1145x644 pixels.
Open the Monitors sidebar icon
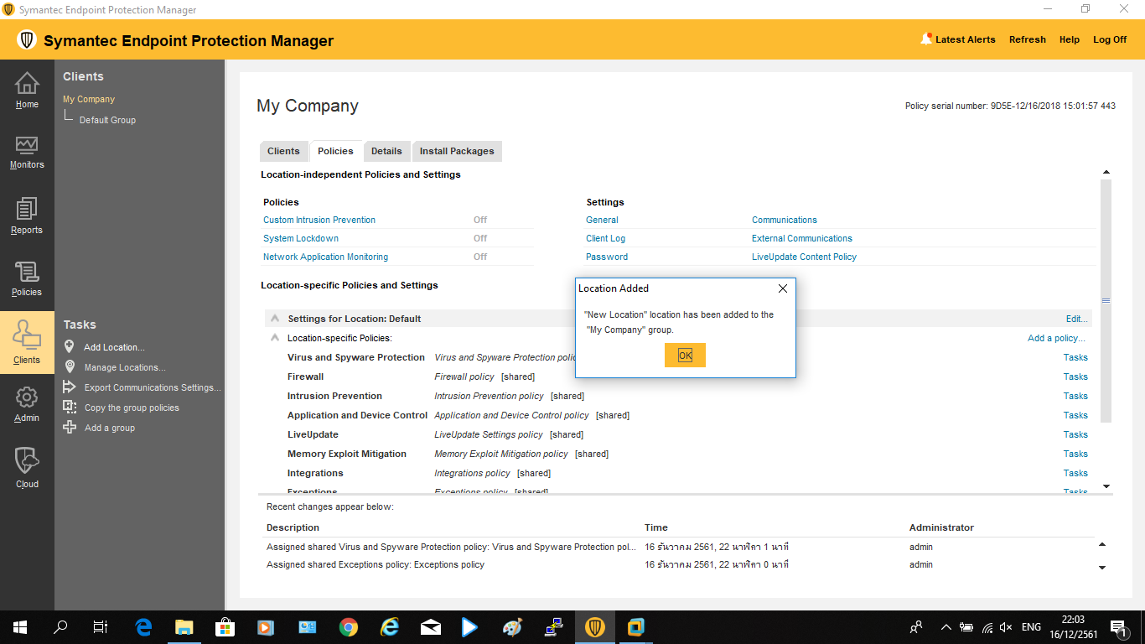[x=27, y=146]
